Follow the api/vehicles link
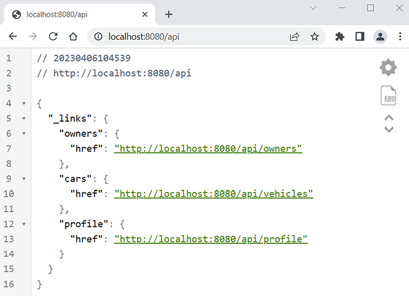This screenshot has width=409, height=296. point(213,194)
